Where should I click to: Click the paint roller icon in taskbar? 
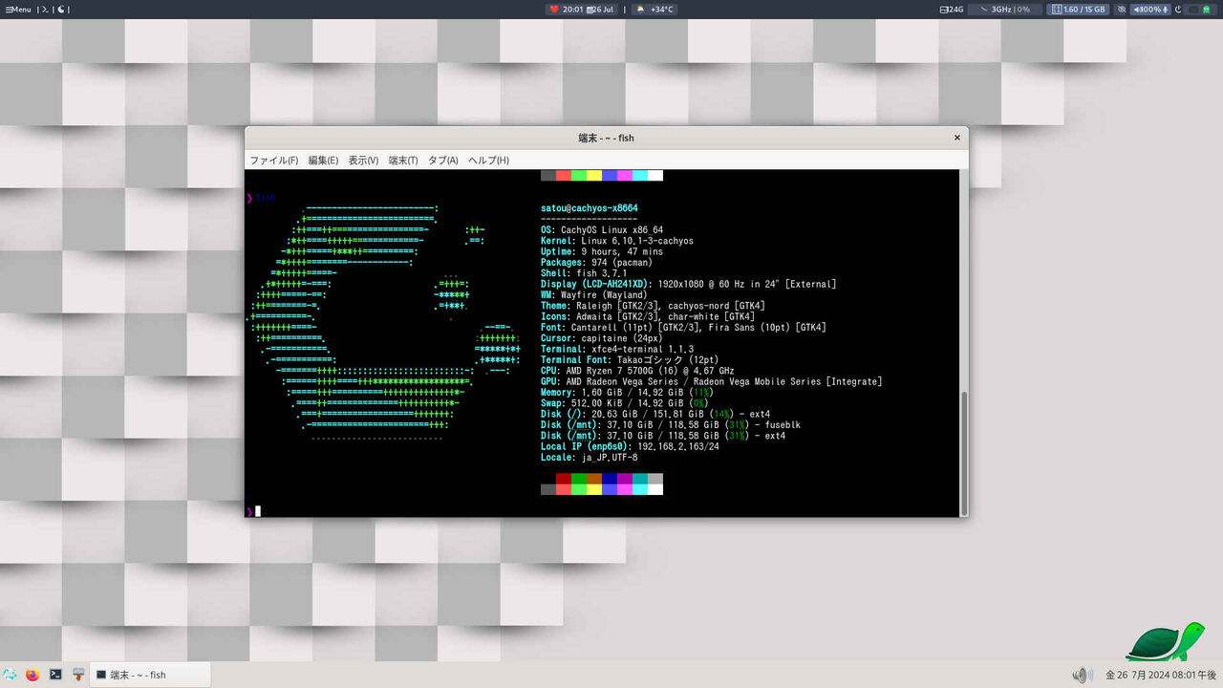point(79,674)
